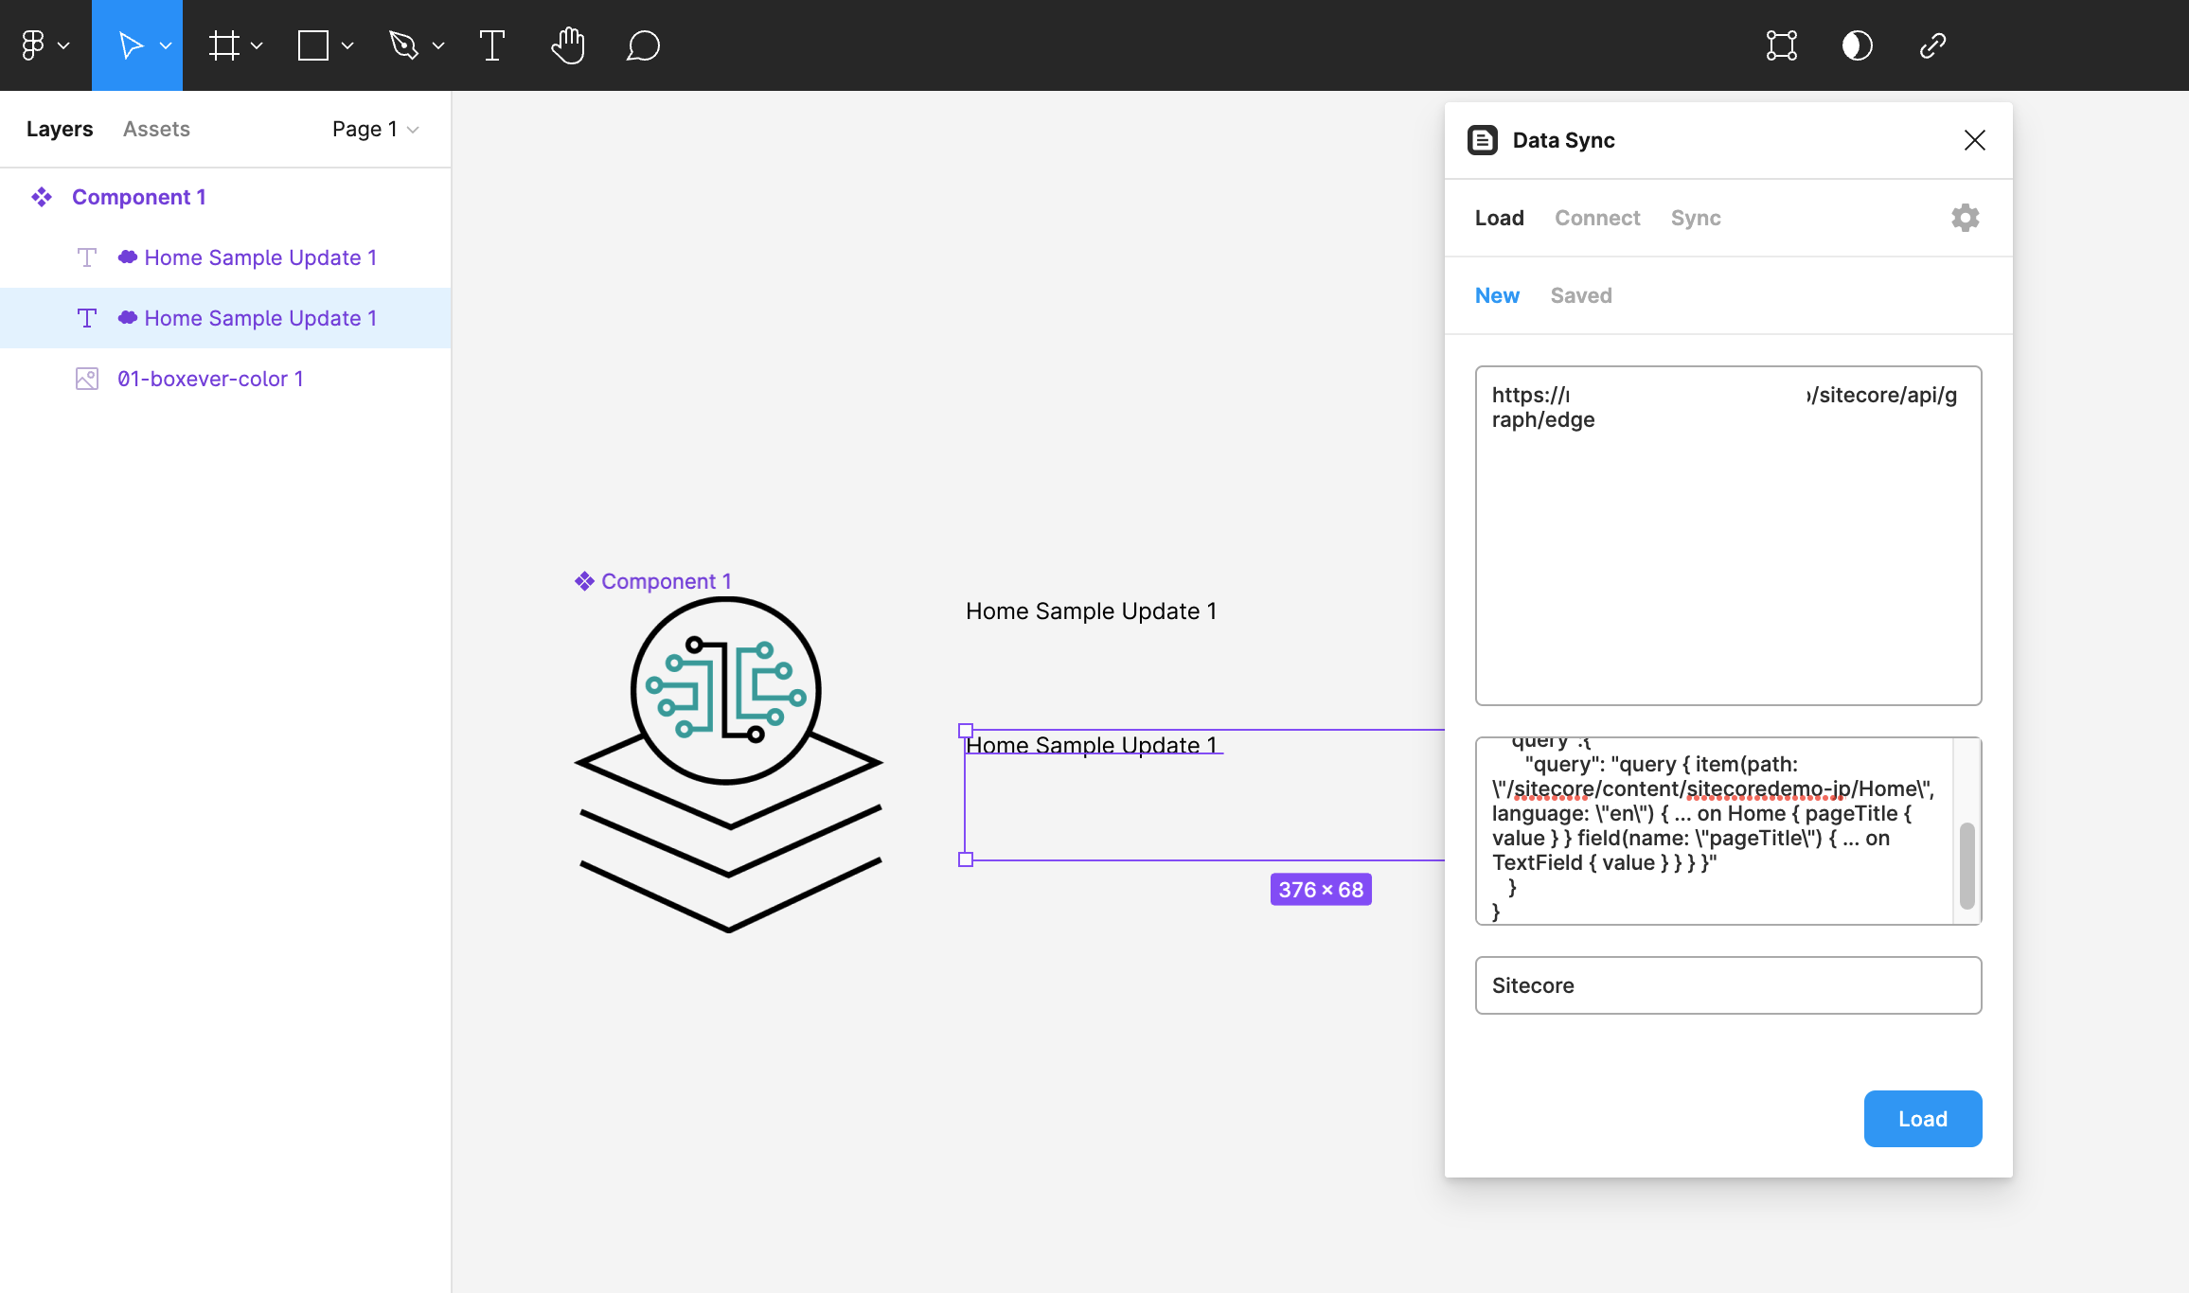Toggle the Layers panel view
Viewport: 2189px width, 1293px height.
tap(59, 128)
